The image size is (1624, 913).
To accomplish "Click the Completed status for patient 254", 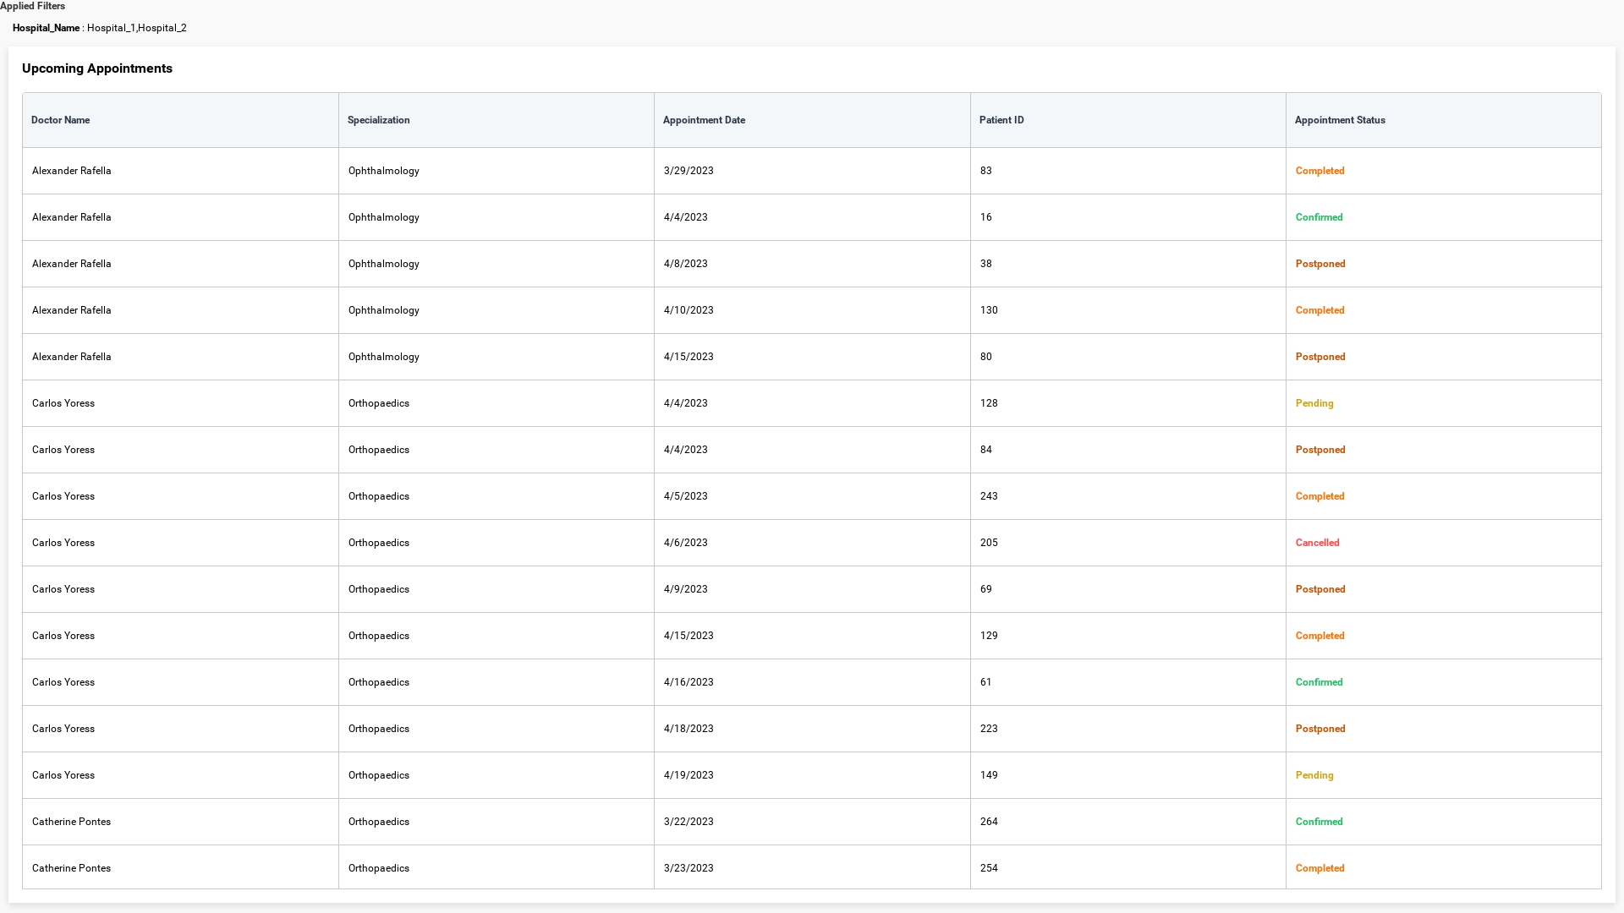I will [1319, 867].
